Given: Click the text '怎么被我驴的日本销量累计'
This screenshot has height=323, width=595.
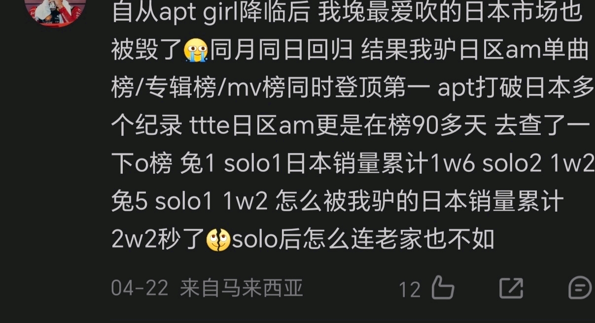Looking at the screenshot, I should pos(420,202).
